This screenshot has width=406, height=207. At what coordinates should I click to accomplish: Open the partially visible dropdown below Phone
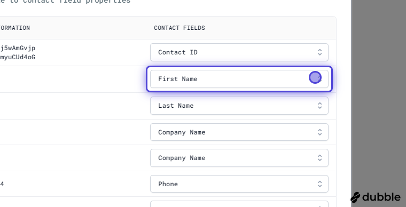pos(239,204)
